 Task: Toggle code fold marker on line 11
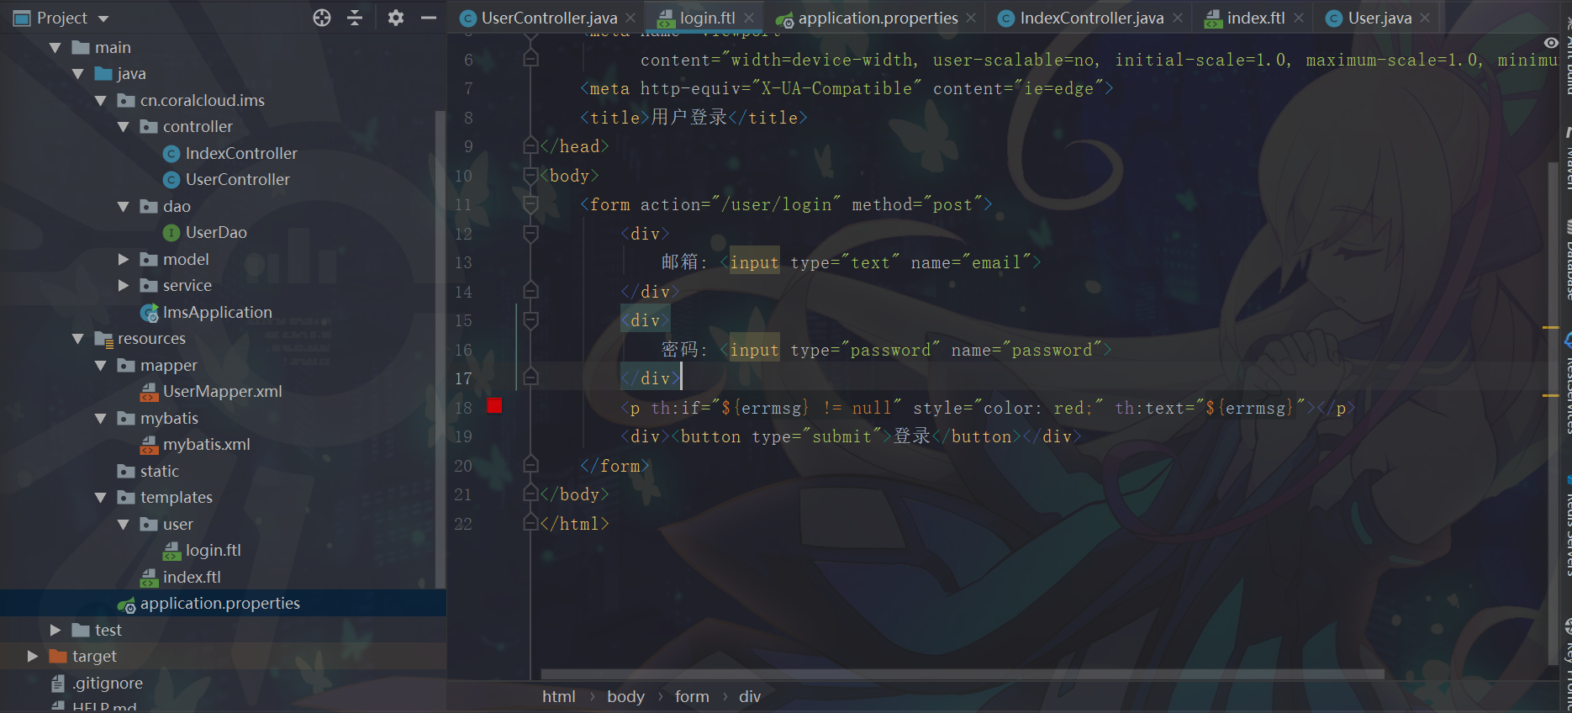coord(530,204)
